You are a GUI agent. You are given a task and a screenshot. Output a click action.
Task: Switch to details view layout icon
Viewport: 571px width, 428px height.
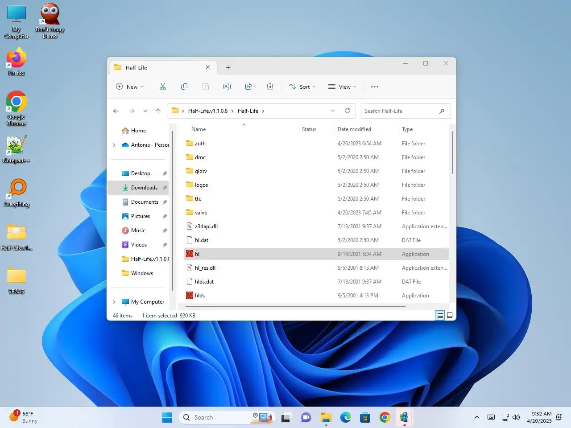tap(440, 315)
